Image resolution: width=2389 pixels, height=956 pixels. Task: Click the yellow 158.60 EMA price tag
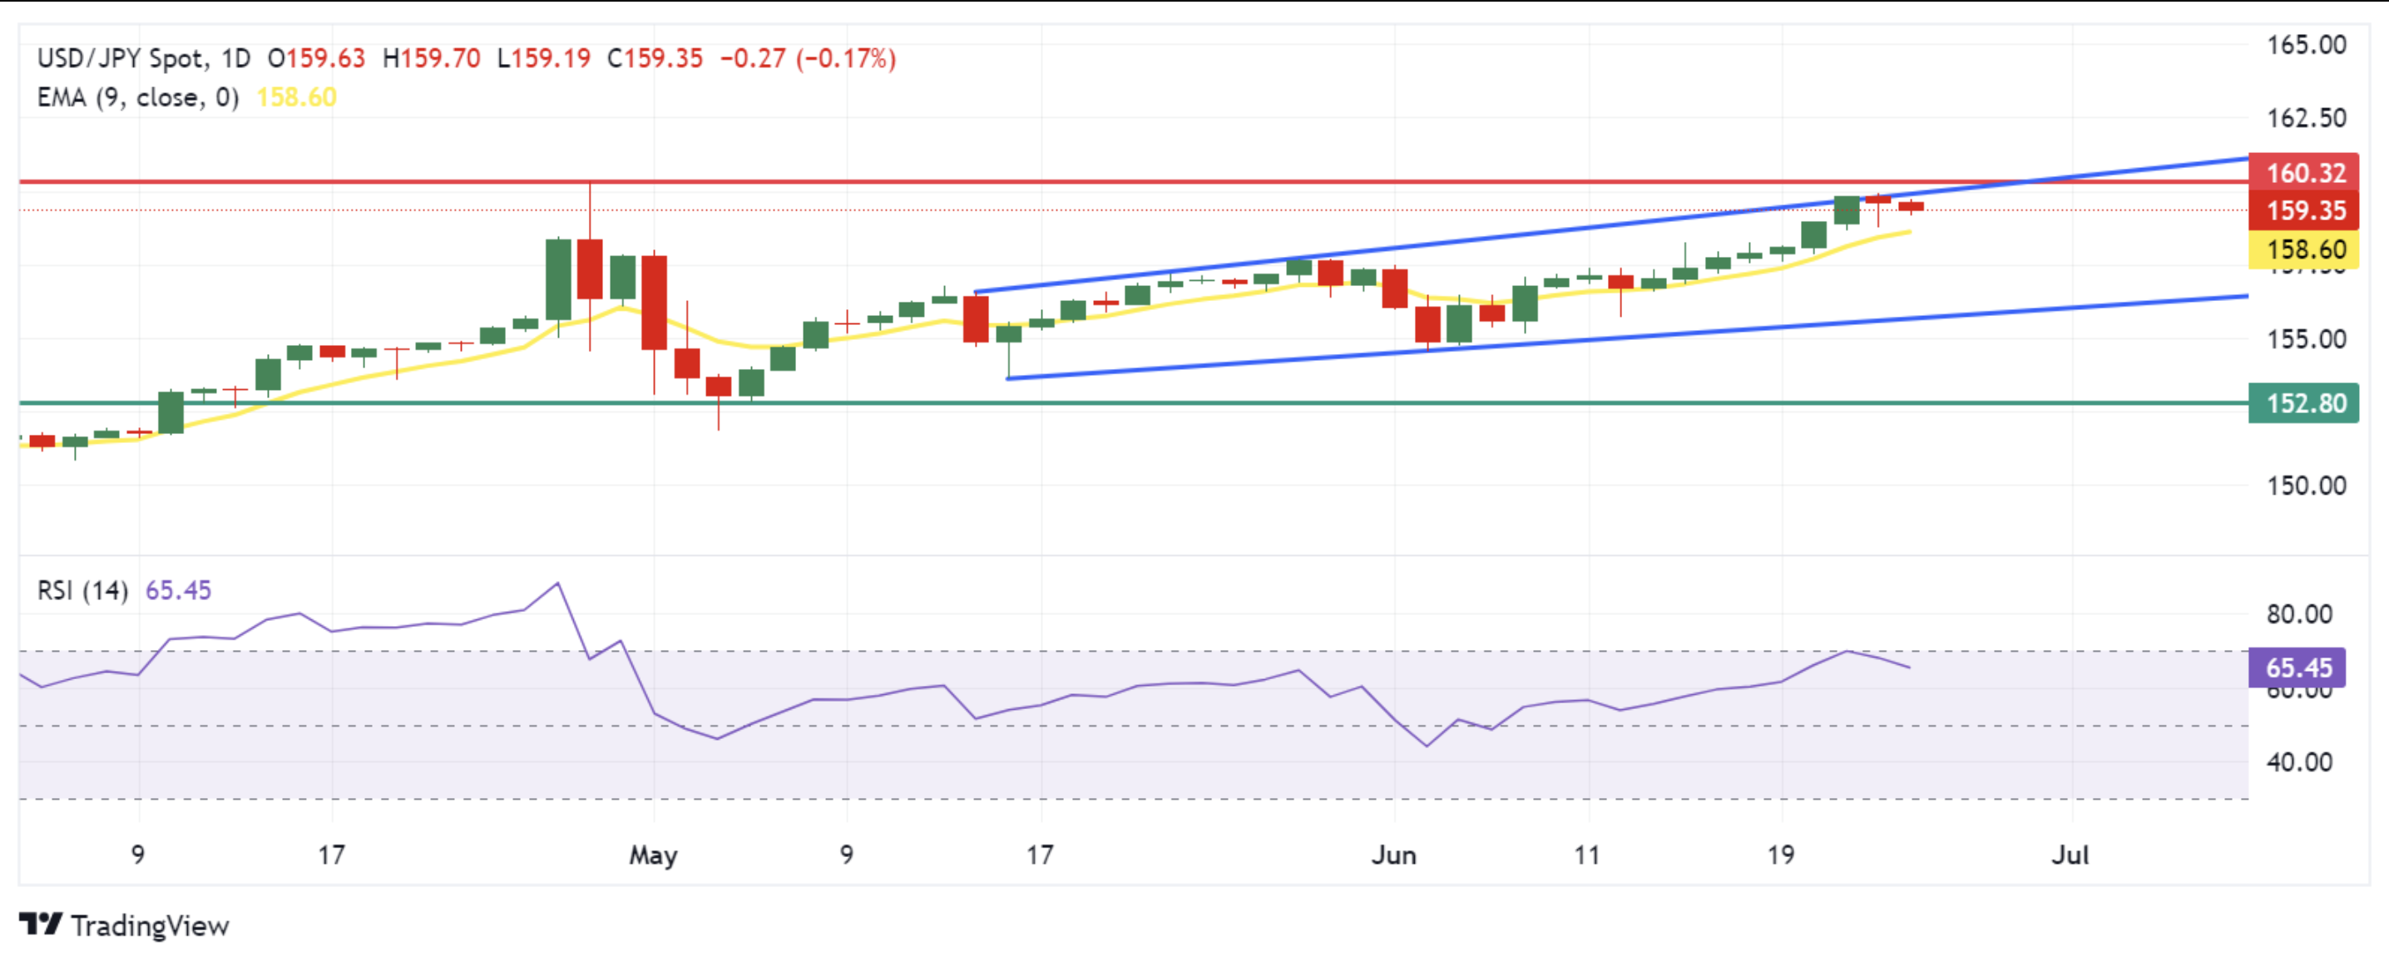click(x=2303, y=249)
